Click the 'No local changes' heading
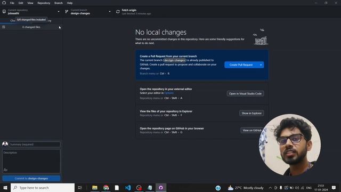This screenshot has width=341, height=192. (161, 32)
